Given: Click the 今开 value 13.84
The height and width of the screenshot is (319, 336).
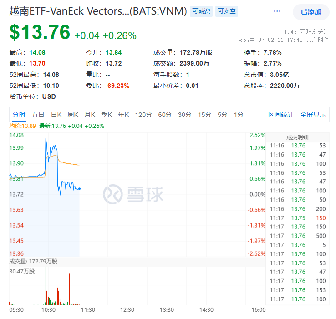Looking at the screenshot, I should coord(113,52).
